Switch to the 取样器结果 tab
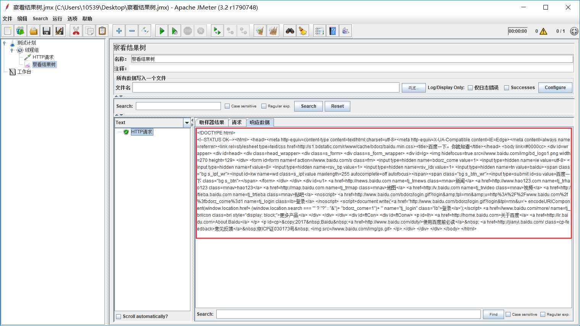The image size is (580, 326). tap(212, 122)
